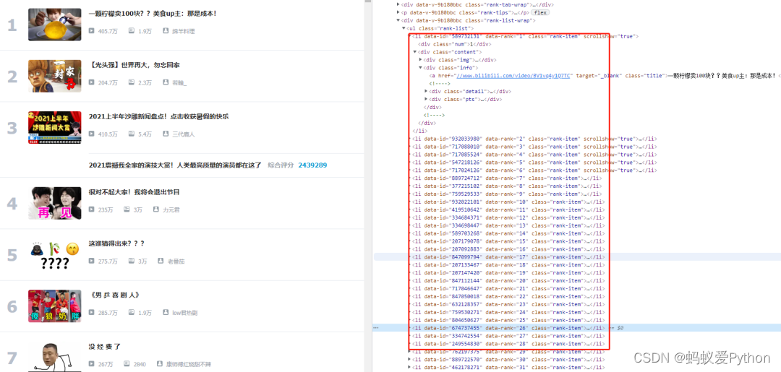Click the lemon thumbnail of rank 1 video
The height and width of the screenshot is (372, 781).
pyautogui.click(x=55, y=25)
